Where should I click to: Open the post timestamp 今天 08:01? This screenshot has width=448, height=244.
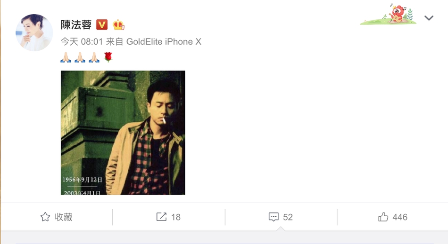82,41
